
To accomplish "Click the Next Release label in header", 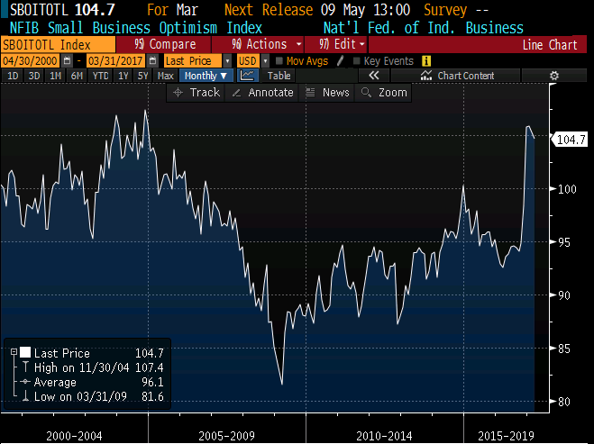I will (x=269, y=10).
